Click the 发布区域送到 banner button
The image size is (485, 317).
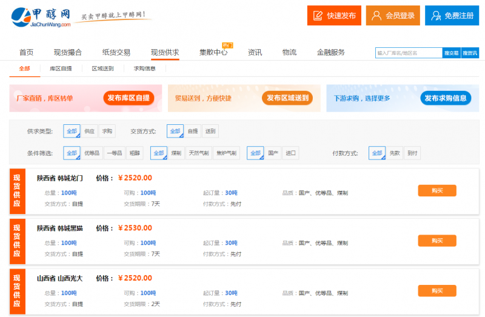(287, 98)
